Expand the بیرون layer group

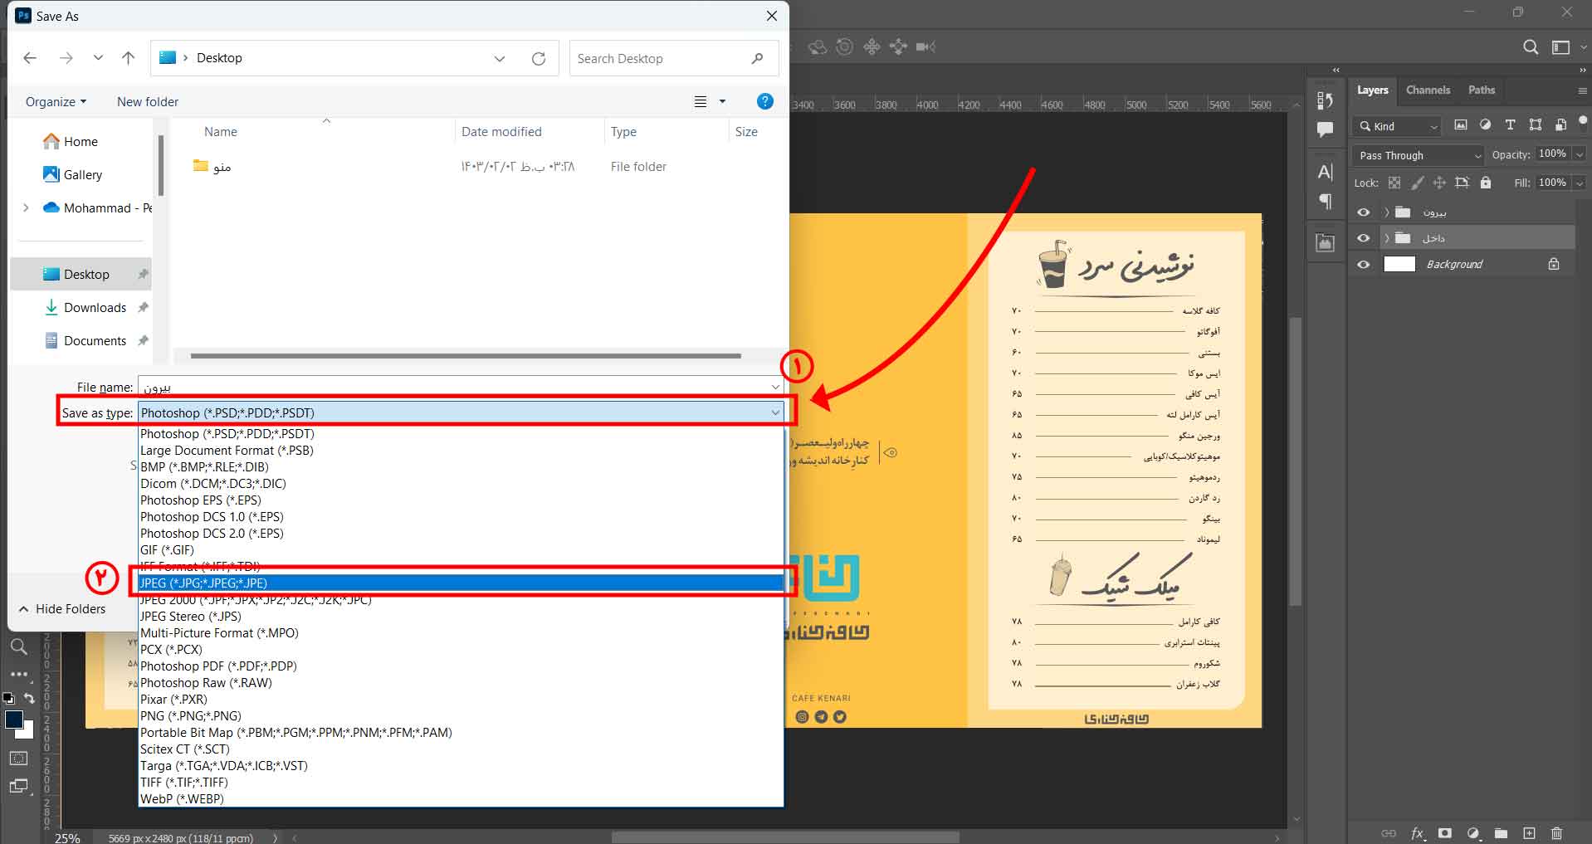click(1386, 212)
